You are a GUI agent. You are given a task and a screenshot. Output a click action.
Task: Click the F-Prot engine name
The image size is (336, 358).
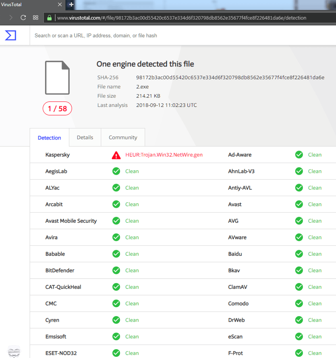pos(236,353)
